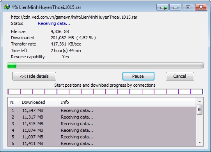Click the file size value 4,336 GB
This screenshot has height=152, width=211.
(x=60, y=31)
